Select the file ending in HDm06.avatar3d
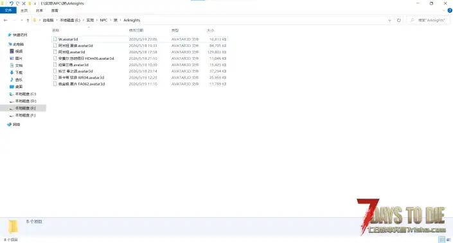The width and height of the screenshot is (453, 243). [86, 59]
